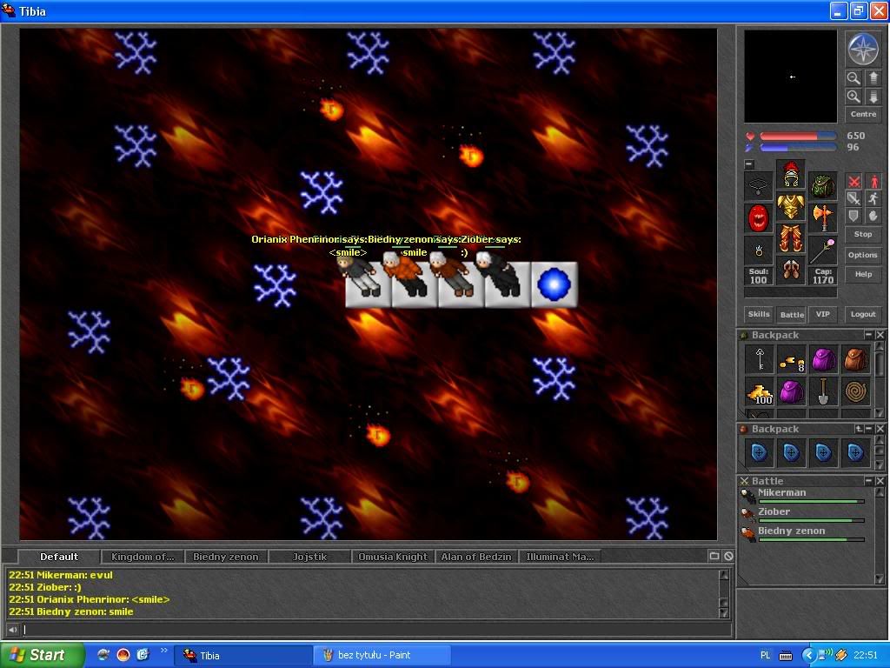
Task: Toggle chase opponent running man mode
Action: pyautogui.click(x=873, y=198)
